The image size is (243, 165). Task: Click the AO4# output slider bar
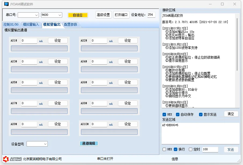click(x=109, y=69)
